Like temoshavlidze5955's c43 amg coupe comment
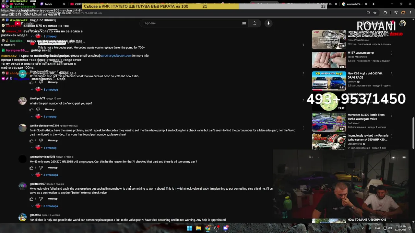Image resolution: width=415 pixels, height=233 pixels. [x=31, y=168]
